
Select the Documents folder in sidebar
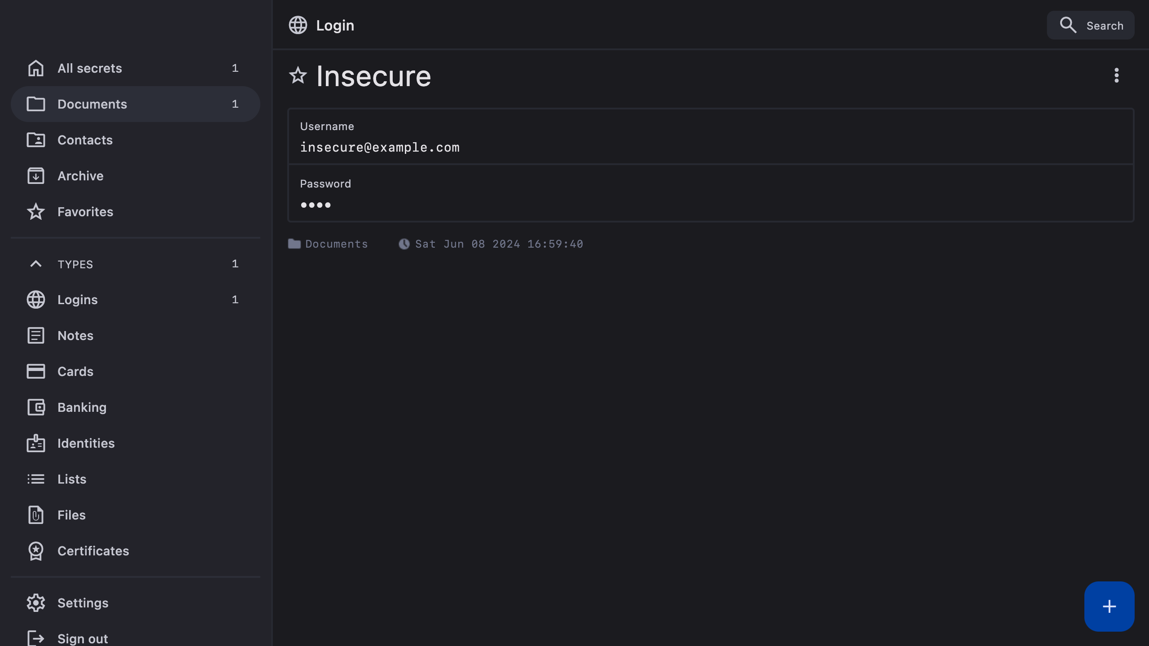[92, 104]
